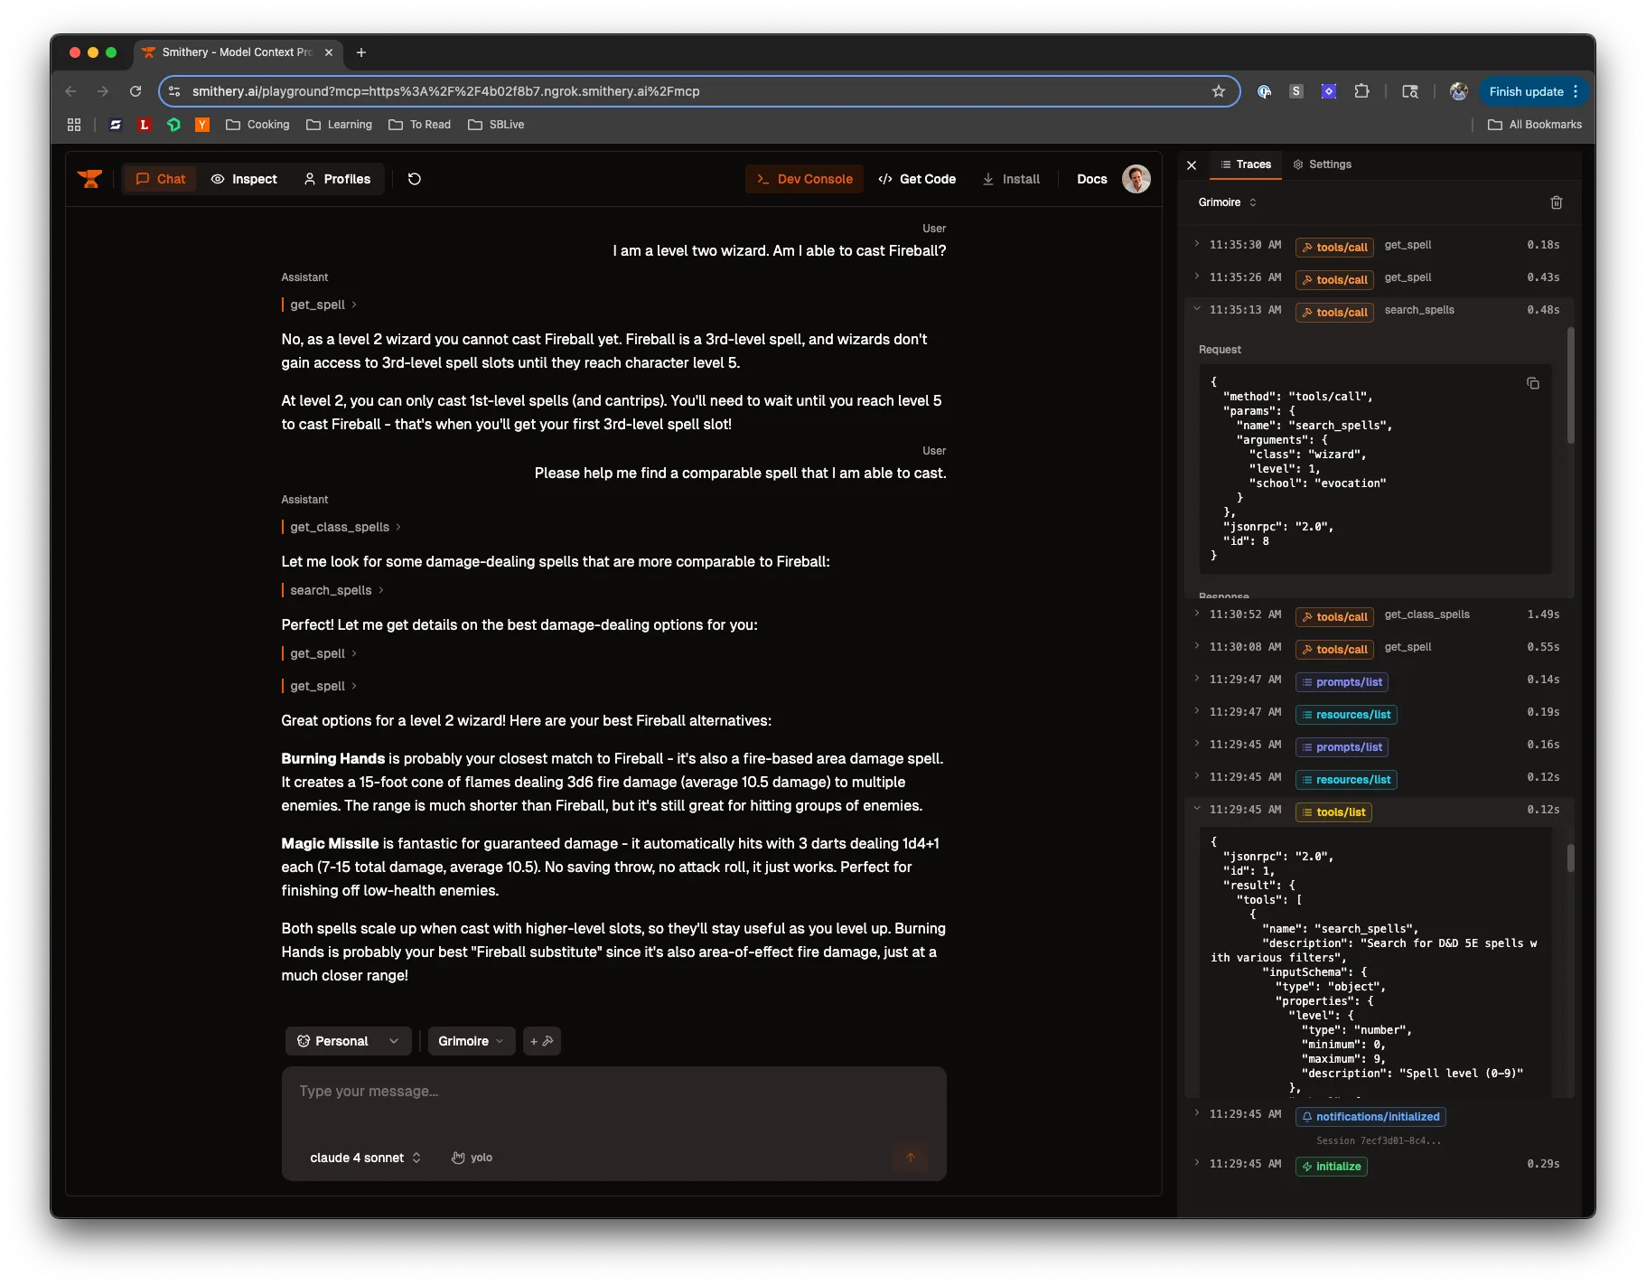The height and width of the screenshot is (1285, 1646).
Task: Send message with the arrow button
Action: click(911, 1158)
